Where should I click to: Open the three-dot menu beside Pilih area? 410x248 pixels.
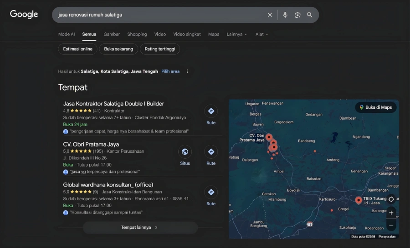click(x=187, y=71)
